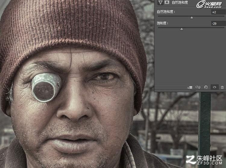Toggle adjustment layer visibility eye icon
Image resolution: width=226 pixels, height=168 pixels.
215,87
